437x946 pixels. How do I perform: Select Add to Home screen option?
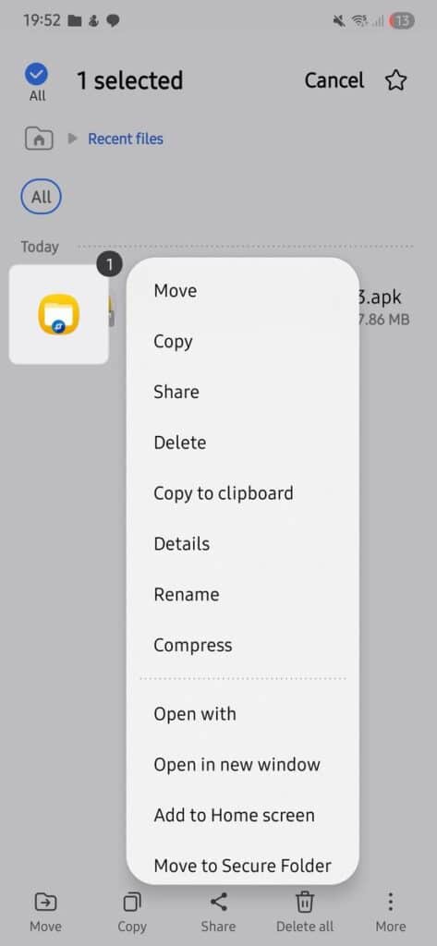(234, 815)
